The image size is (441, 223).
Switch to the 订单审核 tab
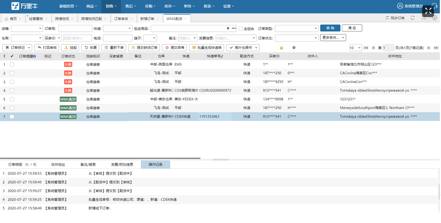click(121, 19)
